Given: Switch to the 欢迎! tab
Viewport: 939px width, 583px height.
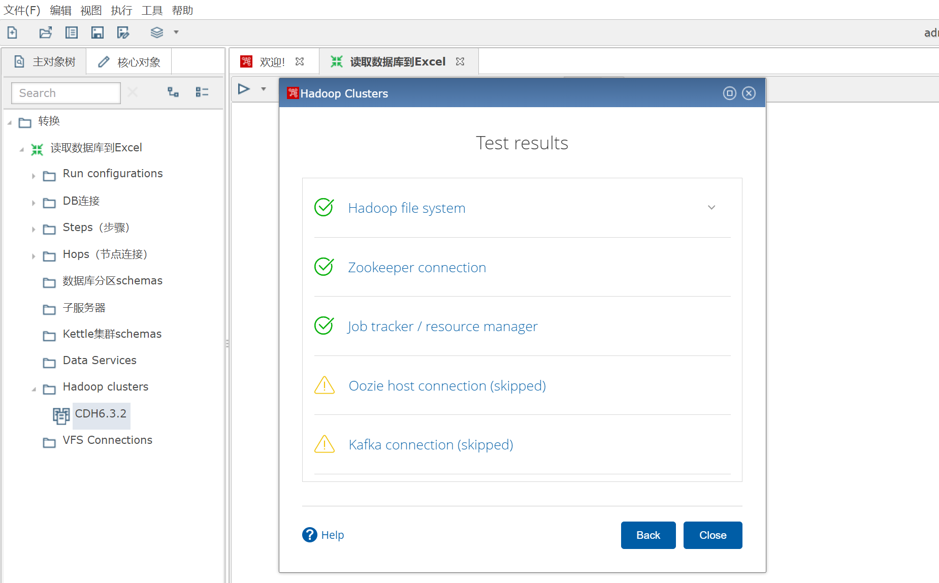Looking at the screenshot, I should [x=272, y=61].
